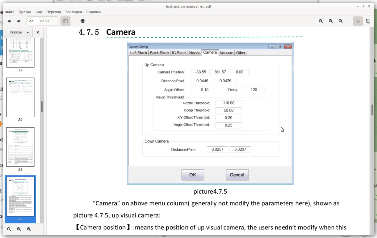
Task: Go to the previous page arrow
Action: (9, 21)
